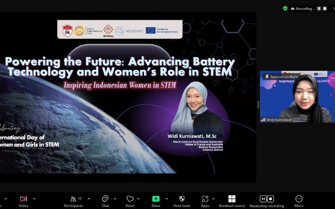
Task: Stop recording from the top Recording indicator
Action: [x=325, y=9]
